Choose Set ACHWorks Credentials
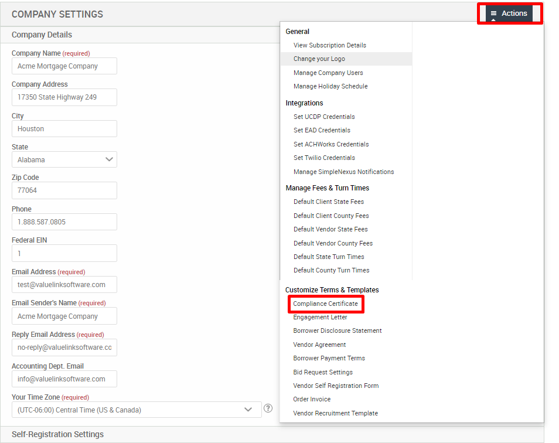 331,144
